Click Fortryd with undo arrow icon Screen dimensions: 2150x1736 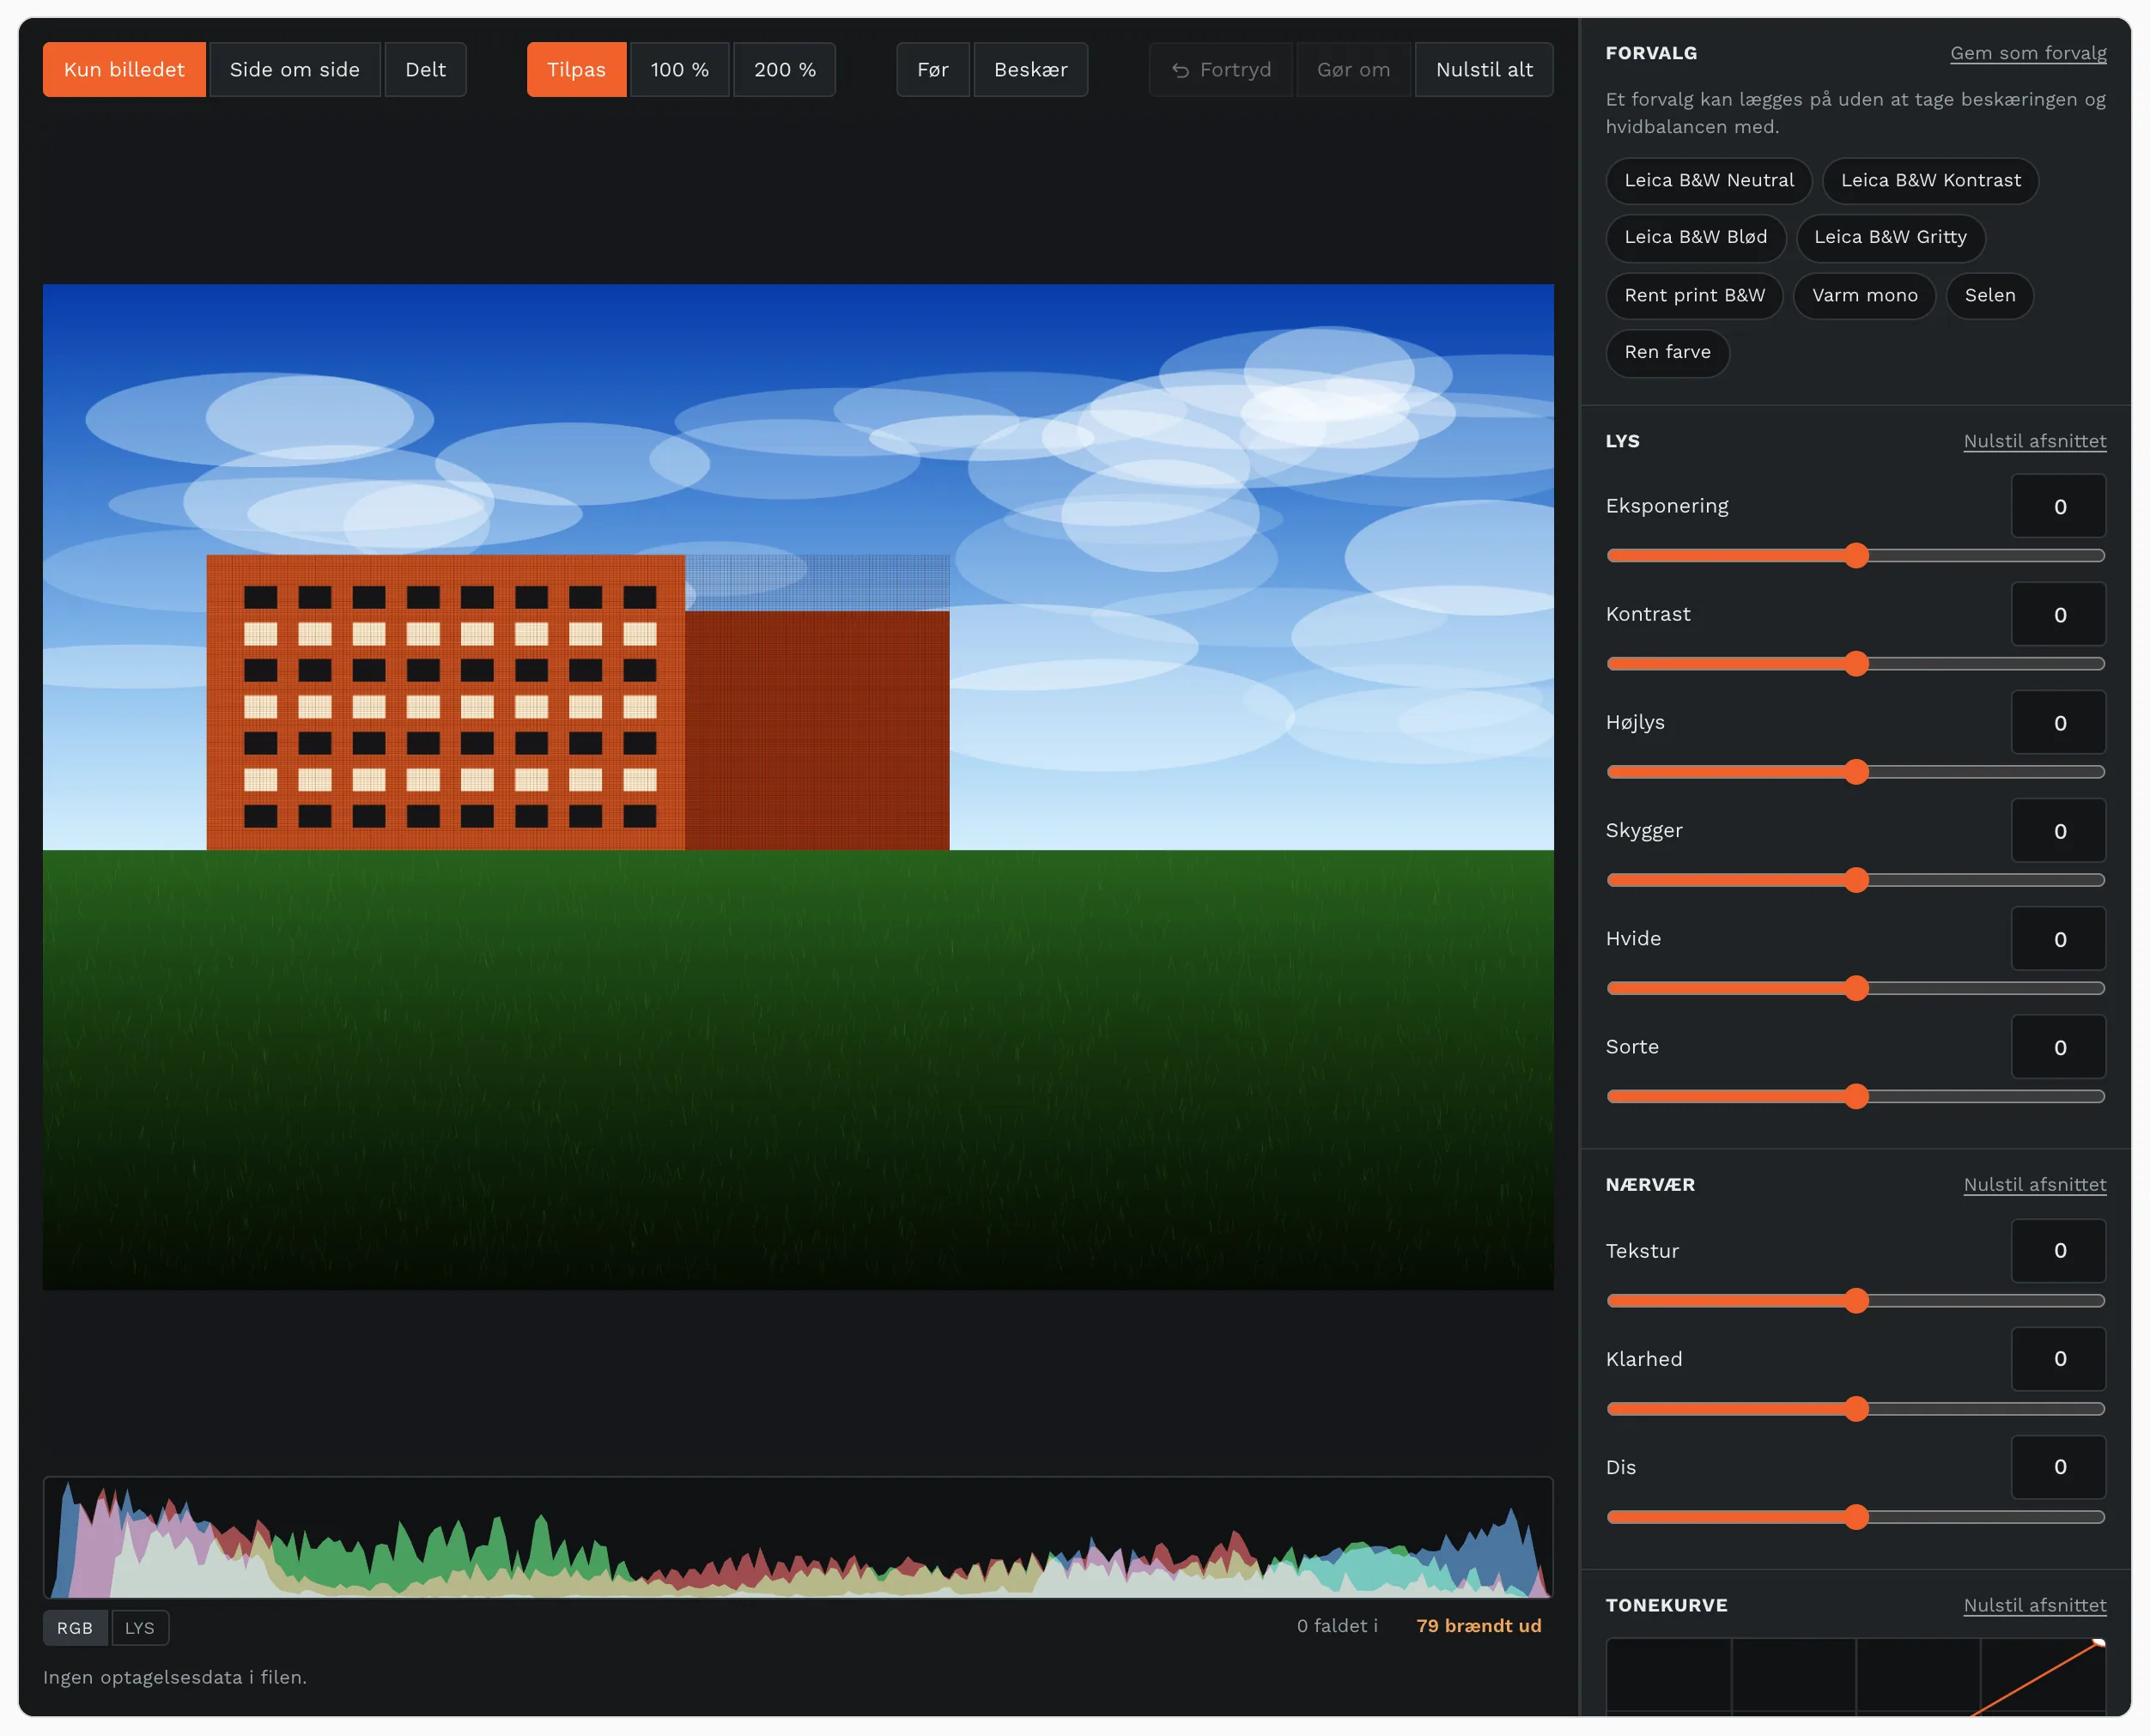(1220, 69)
